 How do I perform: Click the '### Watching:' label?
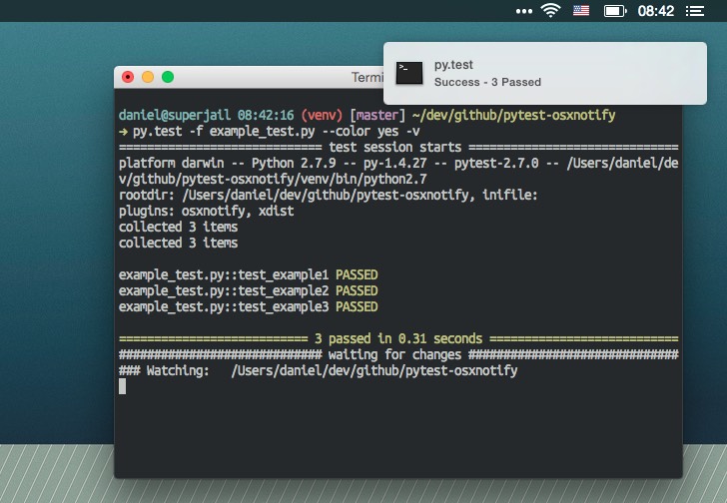click(164, 370)
